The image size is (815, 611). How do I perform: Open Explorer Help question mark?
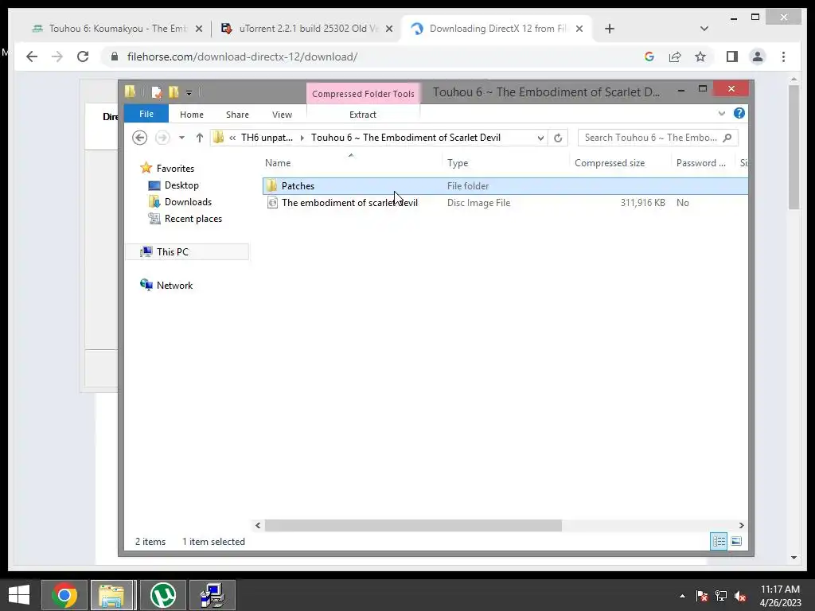(739, 113)
